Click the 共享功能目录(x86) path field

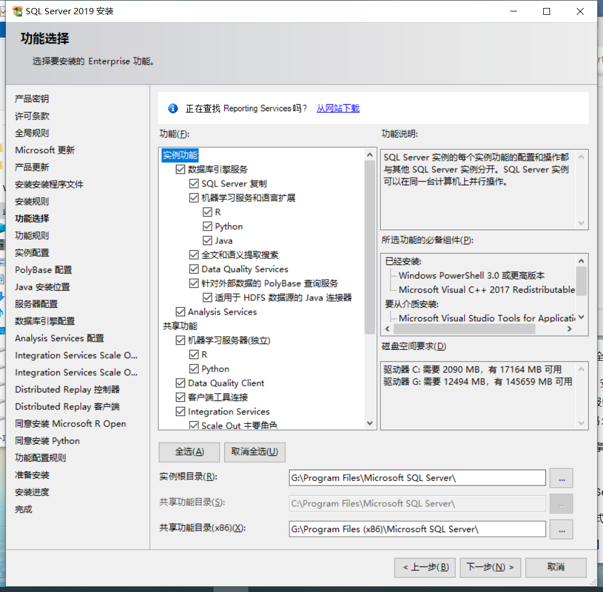click(x=417, y=529)
